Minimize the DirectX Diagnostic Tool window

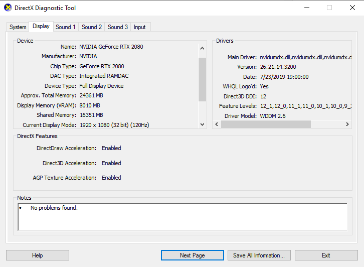point(307,8)
